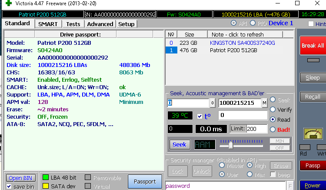Screen dimensions: 326x190
Task: Click the green LBA 48 bit indicator
Action: [x=46, y=177]
